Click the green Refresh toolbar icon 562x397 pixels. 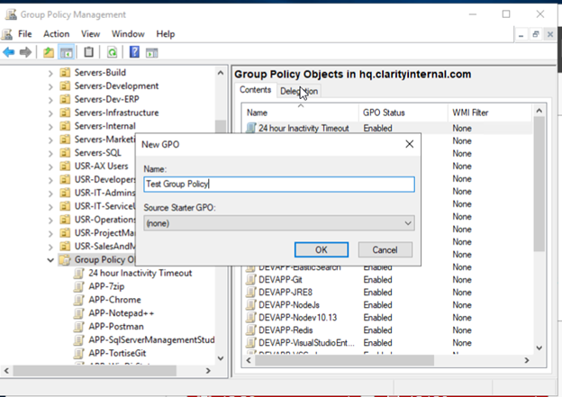113,52
